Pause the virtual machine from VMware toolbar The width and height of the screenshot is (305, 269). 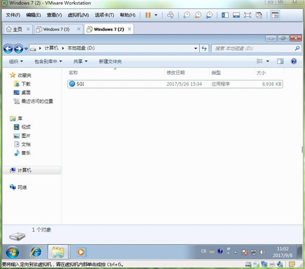tap(148, 15)
